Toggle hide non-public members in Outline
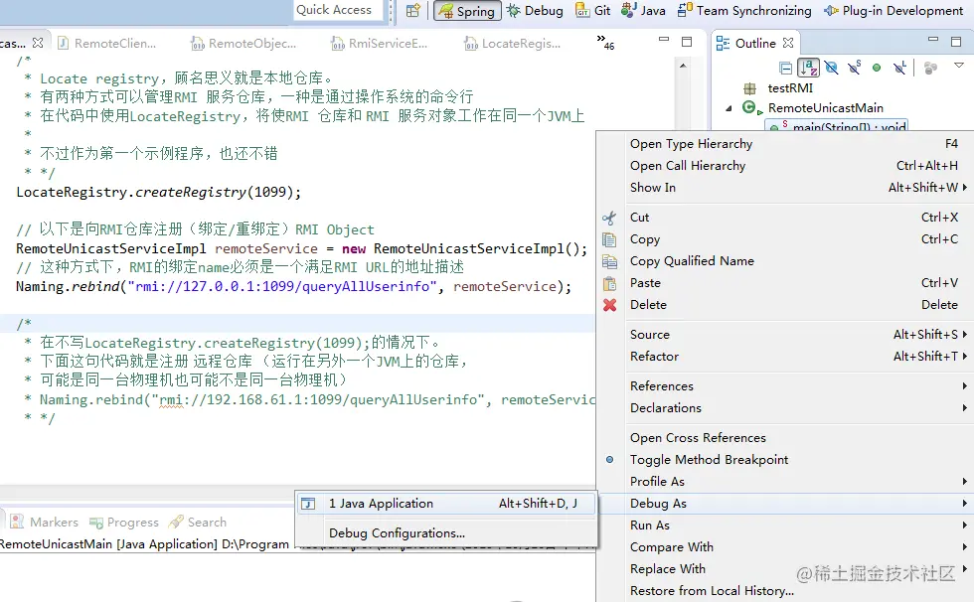The image size is (974, 602). 877,68
